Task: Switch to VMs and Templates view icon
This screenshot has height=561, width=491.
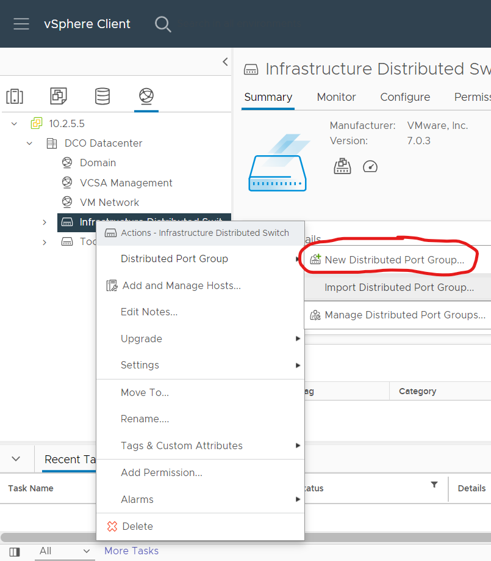Action: (59, 96)
